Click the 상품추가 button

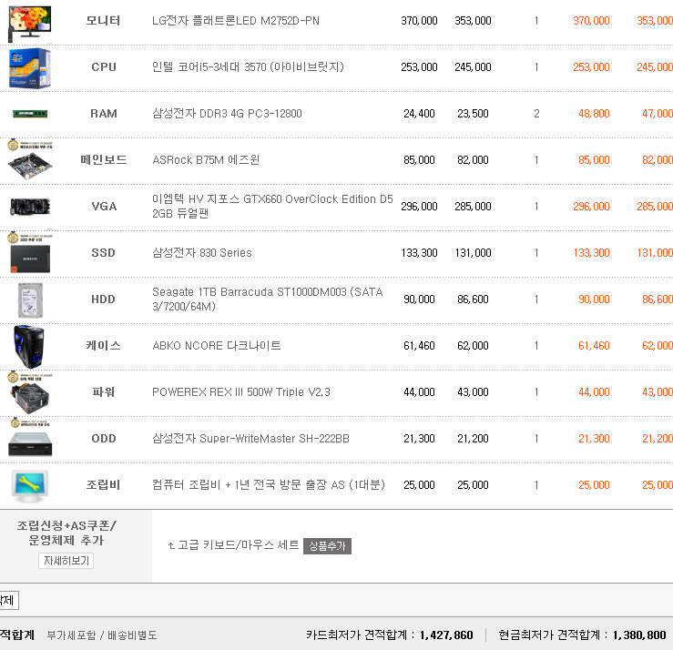[327, 545]
